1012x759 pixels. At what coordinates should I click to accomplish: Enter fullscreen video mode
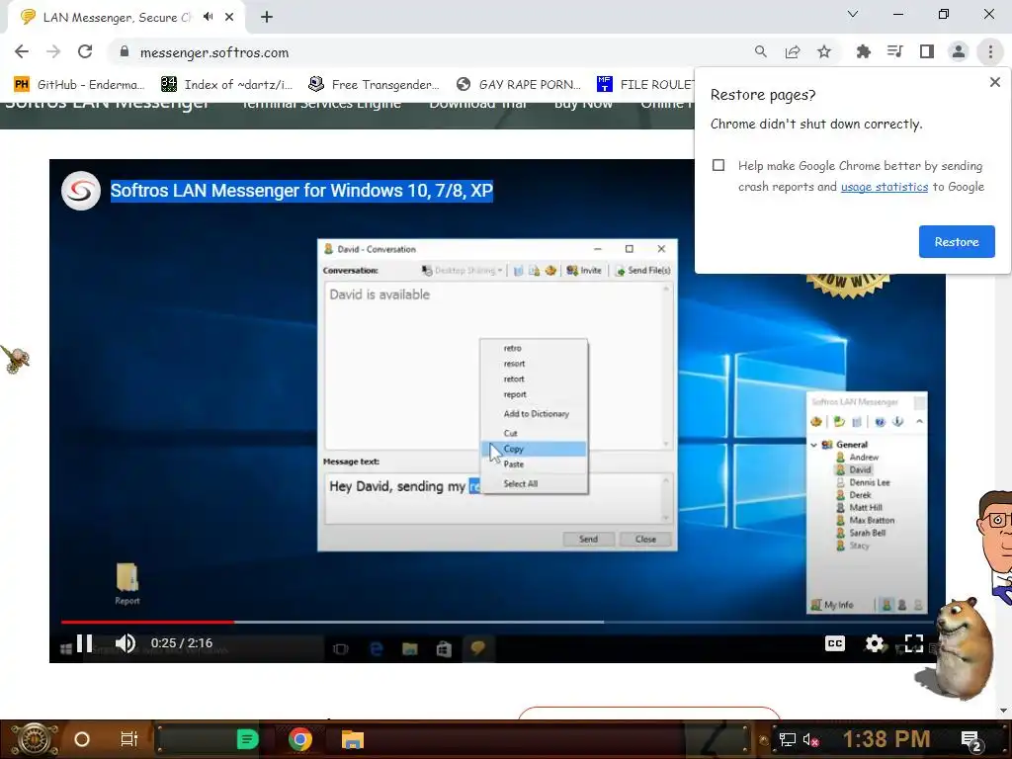(x=914, y=643)
